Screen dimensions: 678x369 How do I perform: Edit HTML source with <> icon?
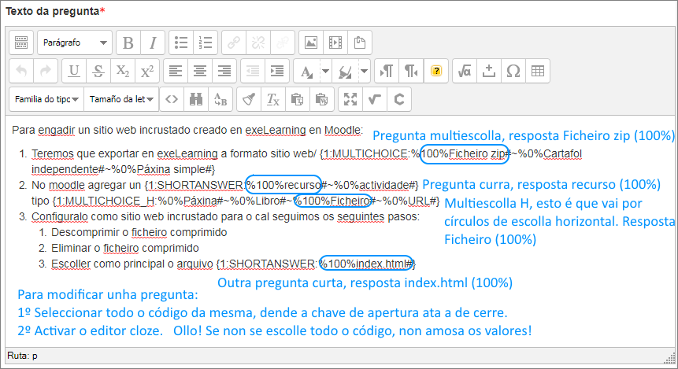pos(172,99)
